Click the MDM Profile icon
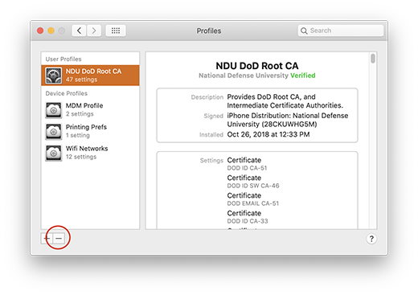418x295 pixels. coord(53,110)
